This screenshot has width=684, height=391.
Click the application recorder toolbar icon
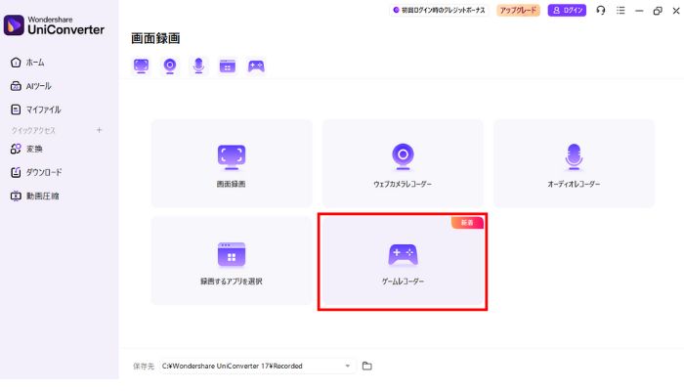[228, 65]
